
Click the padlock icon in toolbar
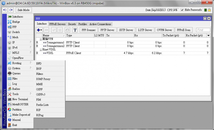pyautogui.click(x=209, y=10)
